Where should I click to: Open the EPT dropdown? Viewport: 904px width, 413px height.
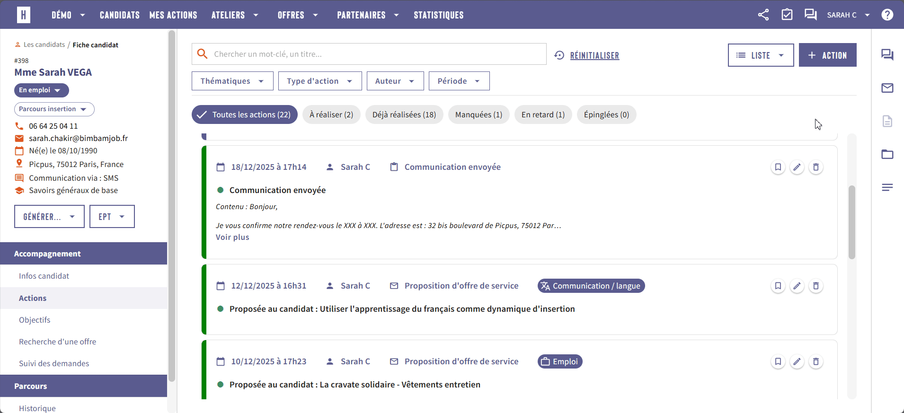coord(112,217)
